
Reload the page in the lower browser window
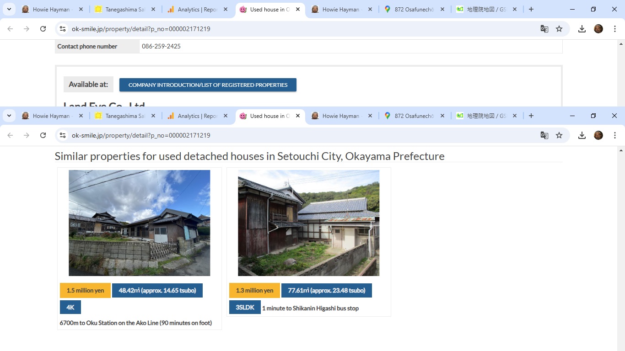click(x=43, y=135)
